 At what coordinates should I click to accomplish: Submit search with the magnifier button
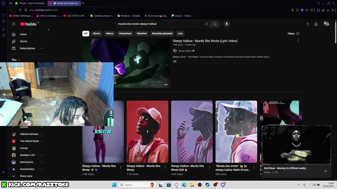(x=215, y=24)
